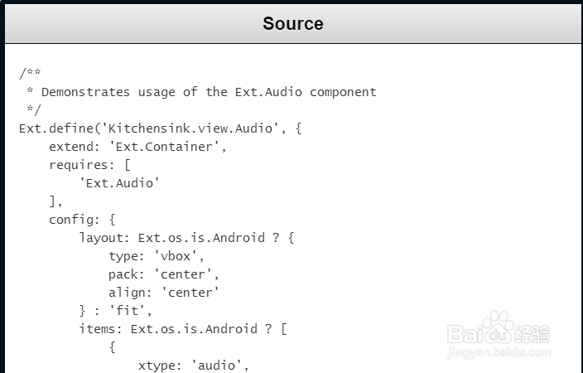This screenshot has height=373, width=583.
Task: Click the lone '{' under items
Action: (112, 347)
